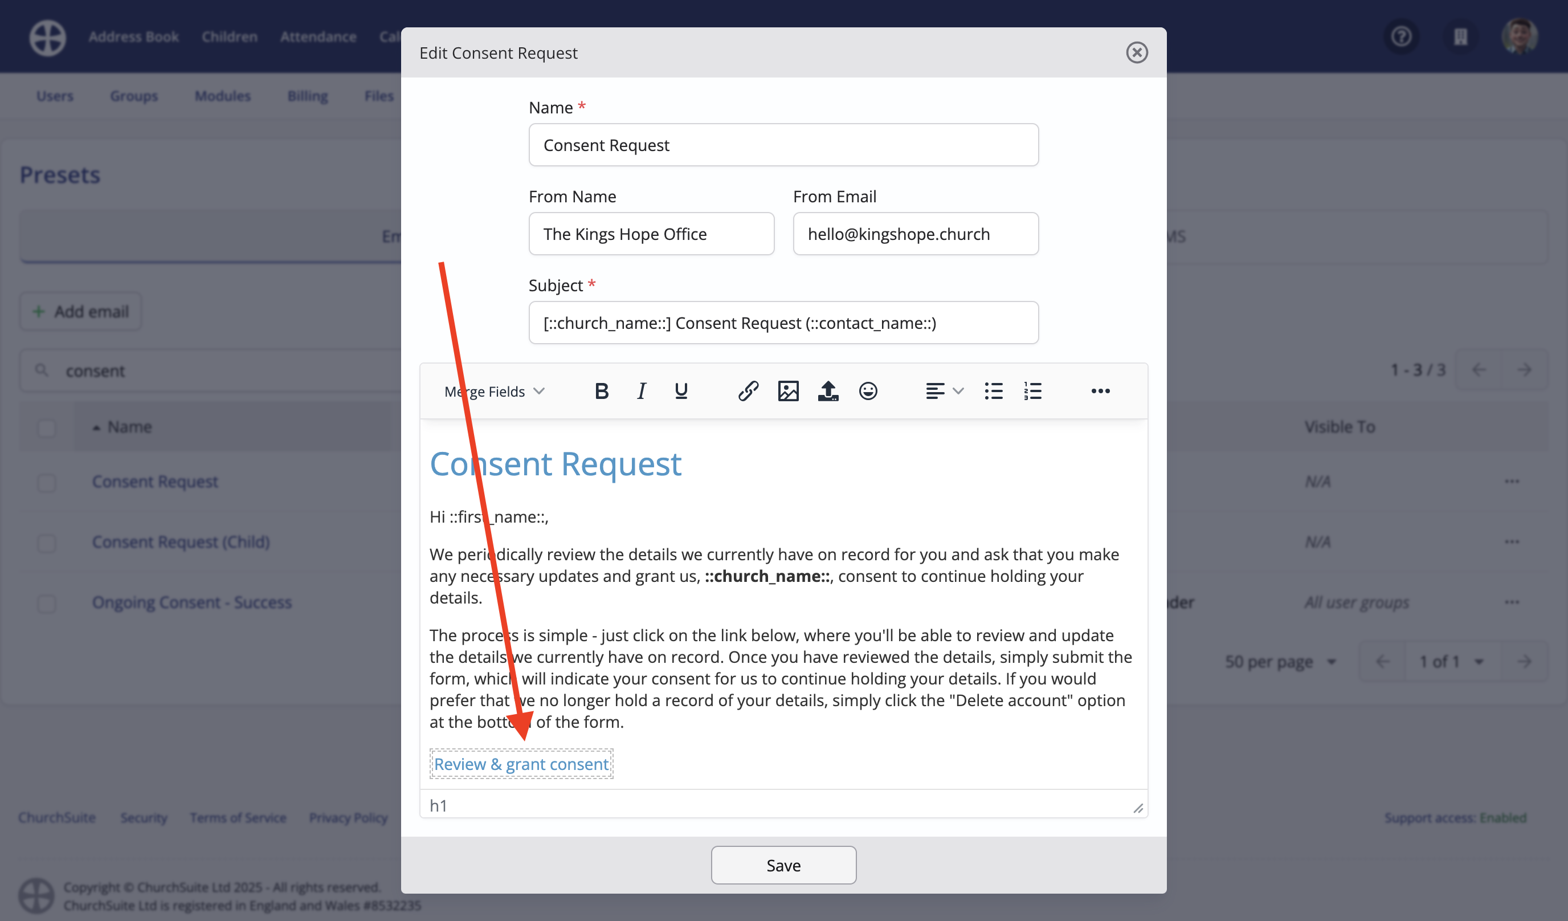This screenshot has width=1568, height=921.
Task: Open actions menu for Consent Request row
Action: (x=1512, y=482)
